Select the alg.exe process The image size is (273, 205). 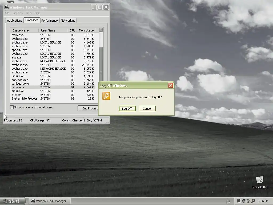click(53, 58)
